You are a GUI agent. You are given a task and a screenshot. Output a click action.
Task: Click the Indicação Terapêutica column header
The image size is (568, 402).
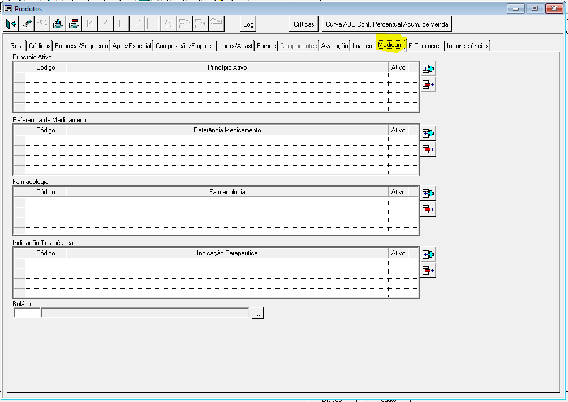click(227, 253)
